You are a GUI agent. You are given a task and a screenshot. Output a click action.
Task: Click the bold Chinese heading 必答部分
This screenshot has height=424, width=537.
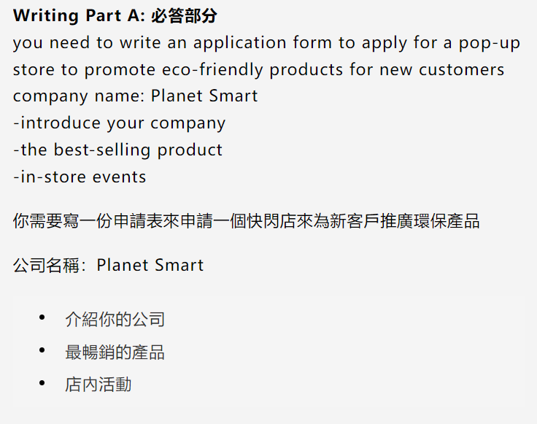[x=184, y=16]
